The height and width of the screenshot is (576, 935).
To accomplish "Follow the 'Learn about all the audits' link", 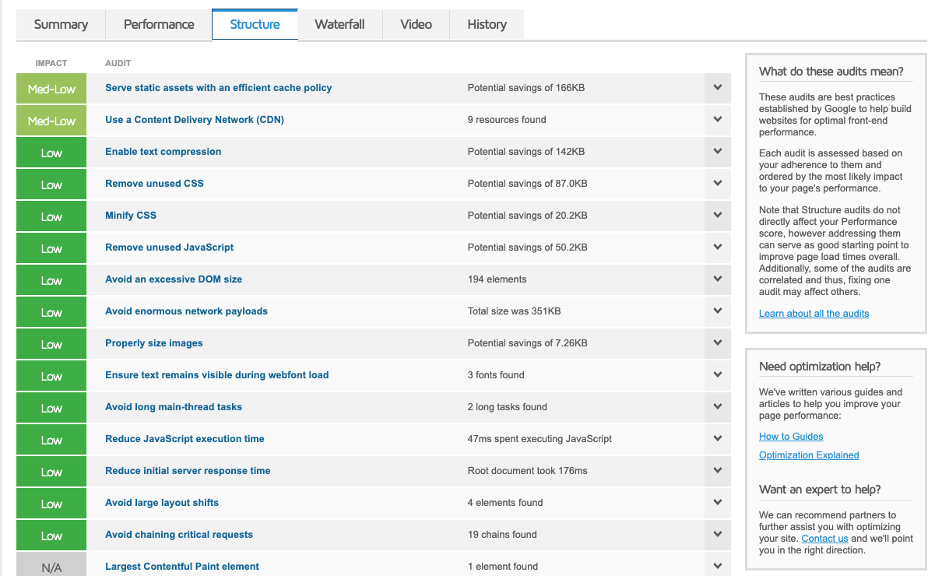I will (814, 314).
